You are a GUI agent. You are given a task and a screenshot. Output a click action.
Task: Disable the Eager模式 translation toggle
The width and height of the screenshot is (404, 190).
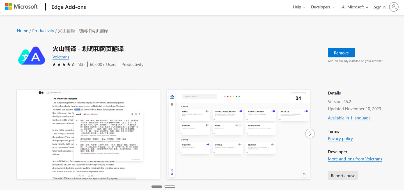point(241,111)
